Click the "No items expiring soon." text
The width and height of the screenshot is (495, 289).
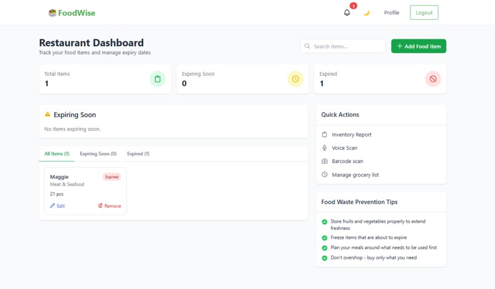pos(72,129)
